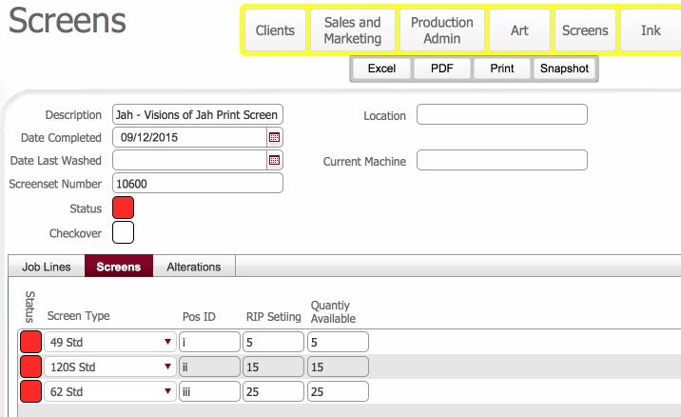Click red status indicator for 62 Std row
The image size is (681, 417).
tap(30, 390)
